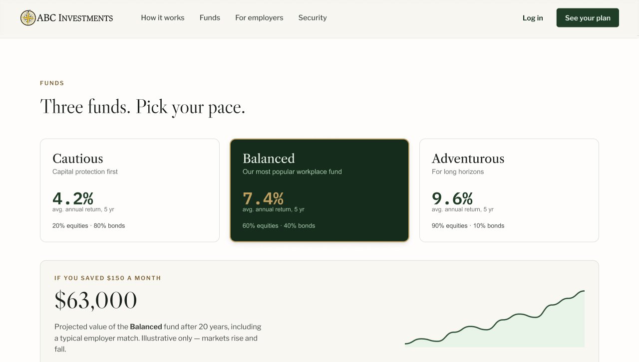Select the Adventurous fund card heading
This screenshot has height=362, width=639.
468,159
